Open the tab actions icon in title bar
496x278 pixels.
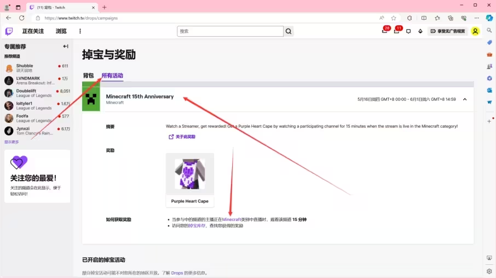(18, 7)
